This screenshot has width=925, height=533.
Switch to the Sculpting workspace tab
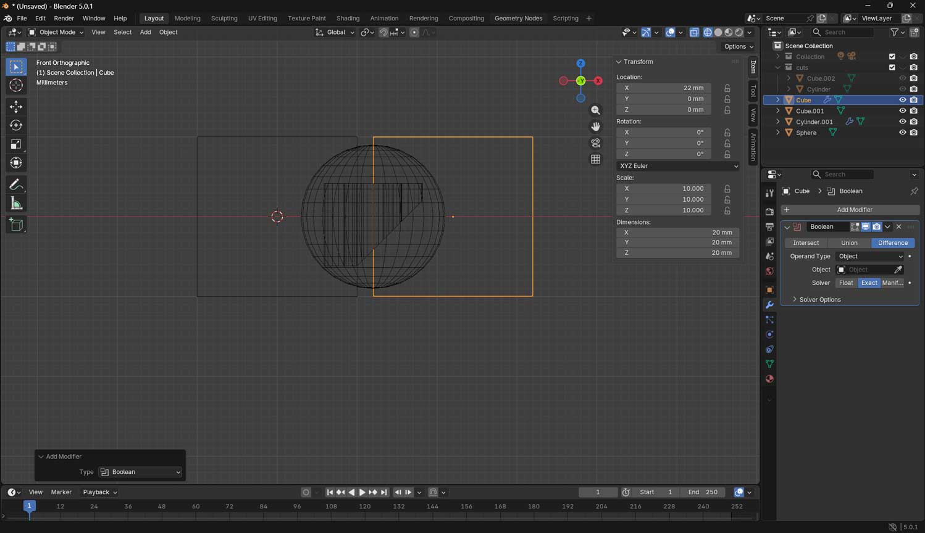pos(224,19)
